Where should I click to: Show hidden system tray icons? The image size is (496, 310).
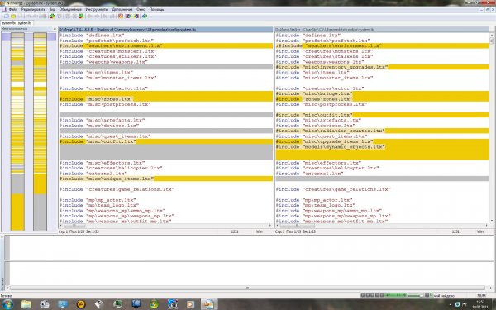(x=451, y=304)
